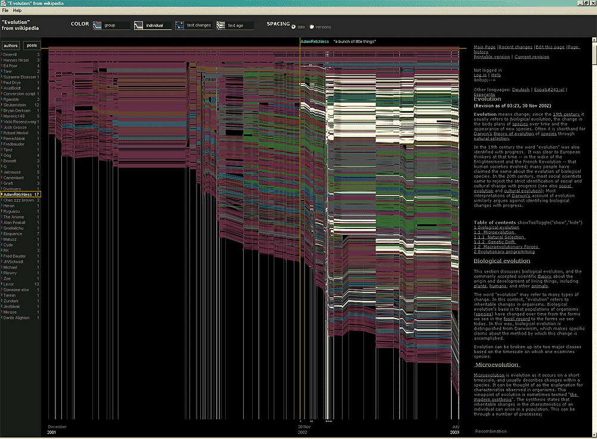Select the "date" spacing radio button
The height and width of the screenshot is (439, 597).
tap(293, 26)
